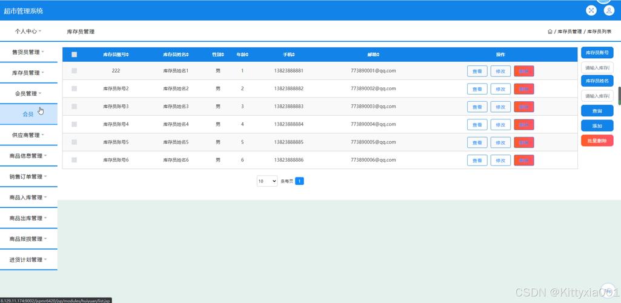Sort table by 库存员账号 column
The height and width of the screenshot is (303, 621).
coord(116,55)
